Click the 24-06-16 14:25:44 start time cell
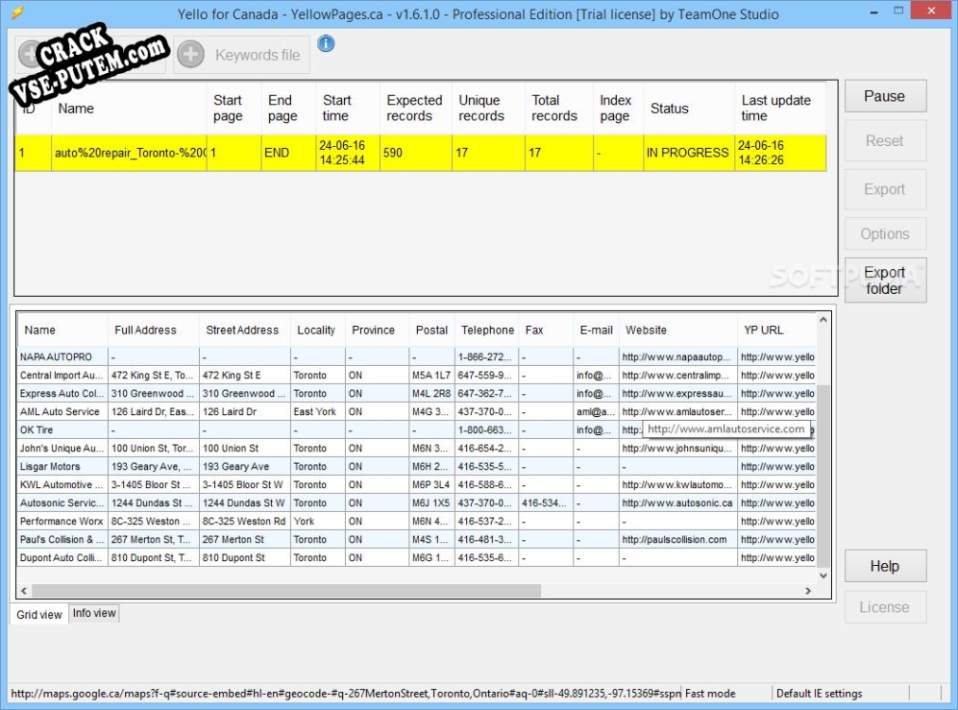Image resolution: width=958 pixels, height=710 pixels. pos(347,153)
